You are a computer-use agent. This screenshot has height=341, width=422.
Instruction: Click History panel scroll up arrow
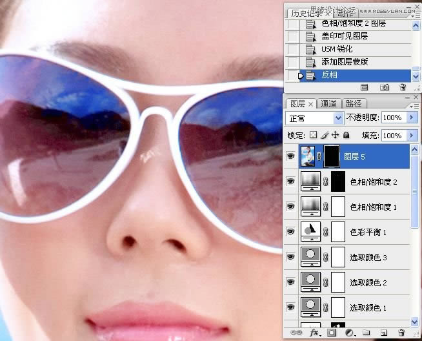[x=416, y=26]
